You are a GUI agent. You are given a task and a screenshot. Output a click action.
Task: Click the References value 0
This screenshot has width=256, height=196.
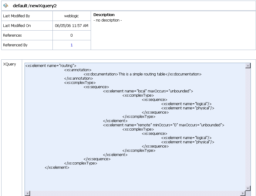[x=72, y=35]
